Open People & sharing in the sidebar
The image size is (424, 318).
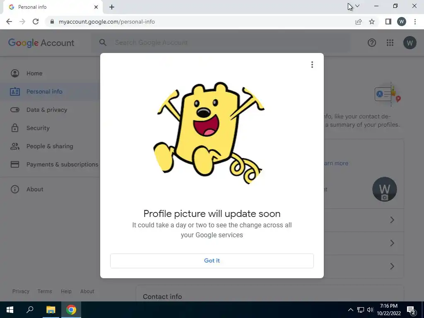[50, 146]
